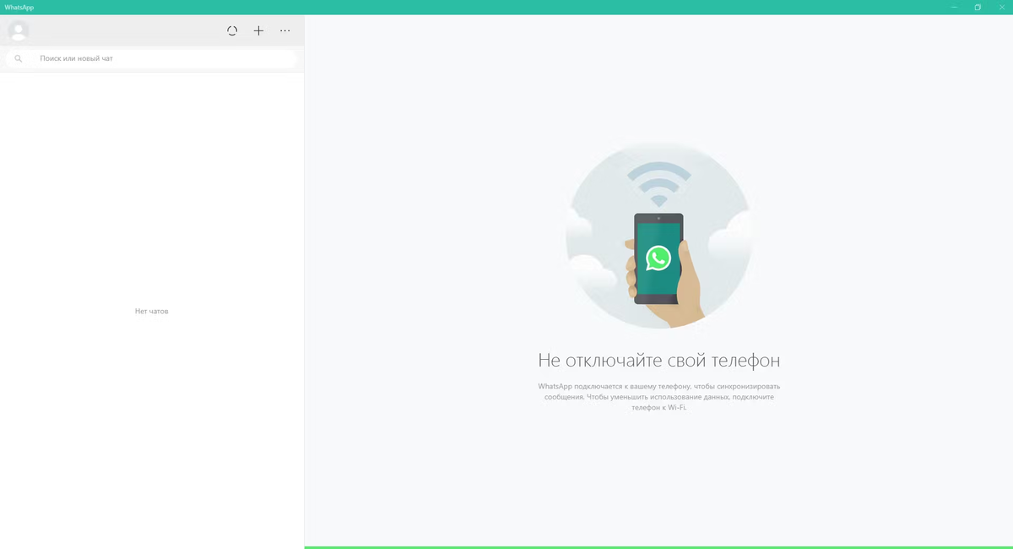This screenshot has height=549, width=1013.
Task: Open the Status circle icon
Action: coord(232,30)
